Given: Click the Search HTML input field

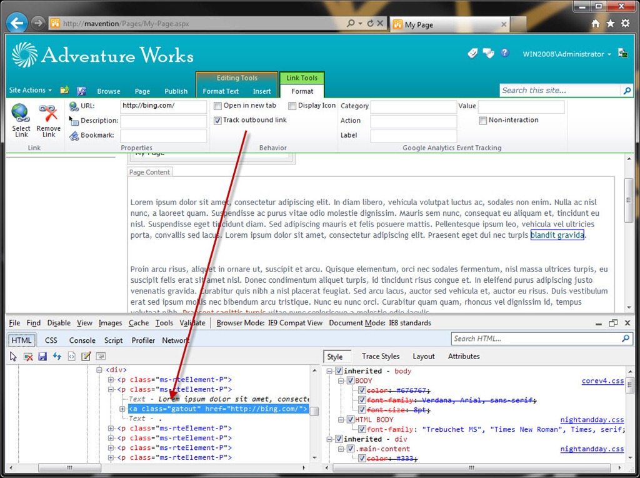Looking at the screenshot, I should (x=537, y=338).
